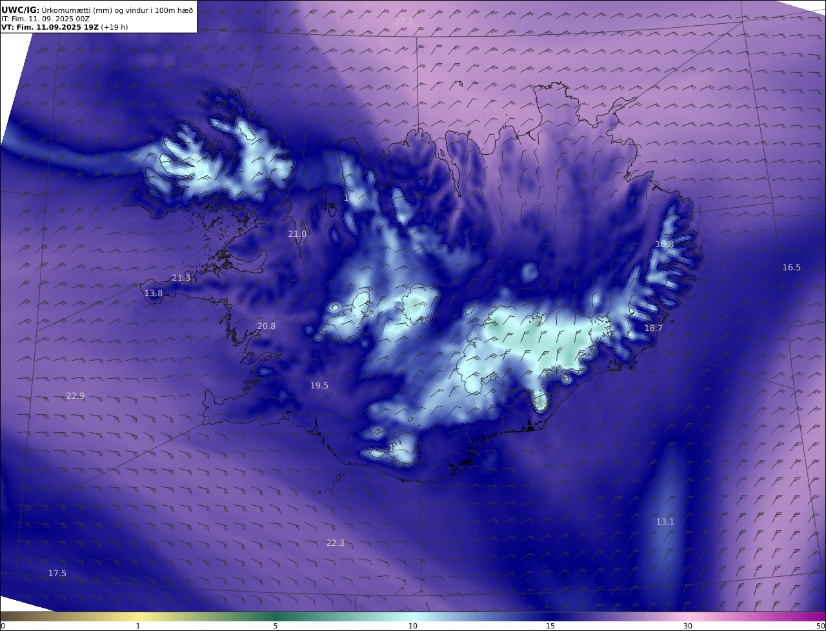826x631 pixels.
Task: Click the 'IT: Fim. 11. 09. 2025 00Z' line
Action: pyautogui.click(x=45, y=19)
